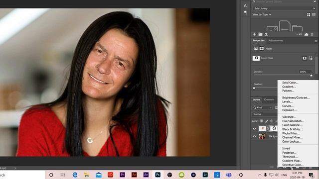Screen dimensions: 319x179
Task: Click Layer Mask thumbnail in Properties
Action: [x=256, y=58]
